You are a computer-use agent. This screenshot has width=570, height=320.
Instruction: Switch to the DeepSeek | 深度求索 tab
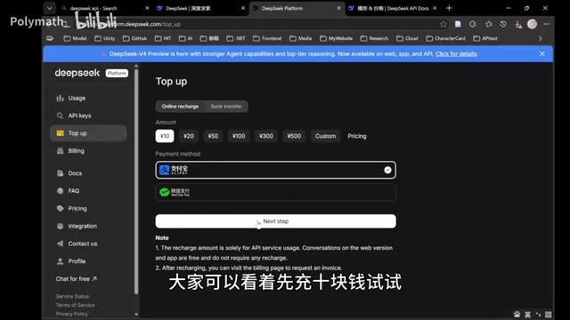[x=200, y=8]
